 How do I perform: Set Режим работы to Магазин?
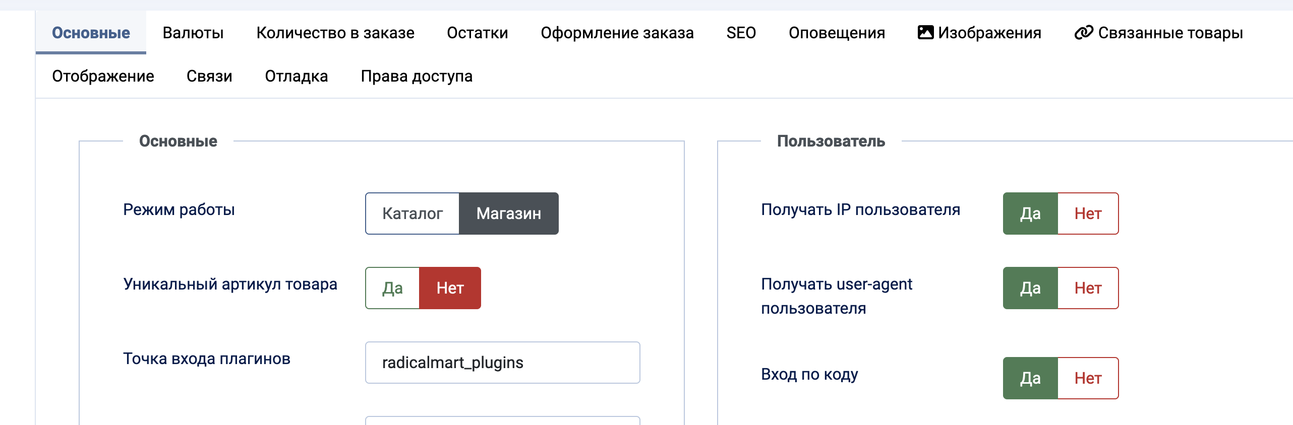tap(508, 214)
